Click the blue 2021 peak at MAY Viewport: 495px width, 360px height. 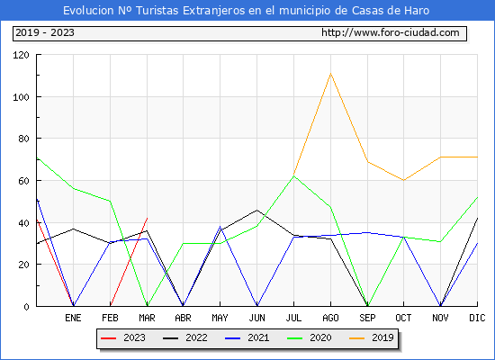220,227
